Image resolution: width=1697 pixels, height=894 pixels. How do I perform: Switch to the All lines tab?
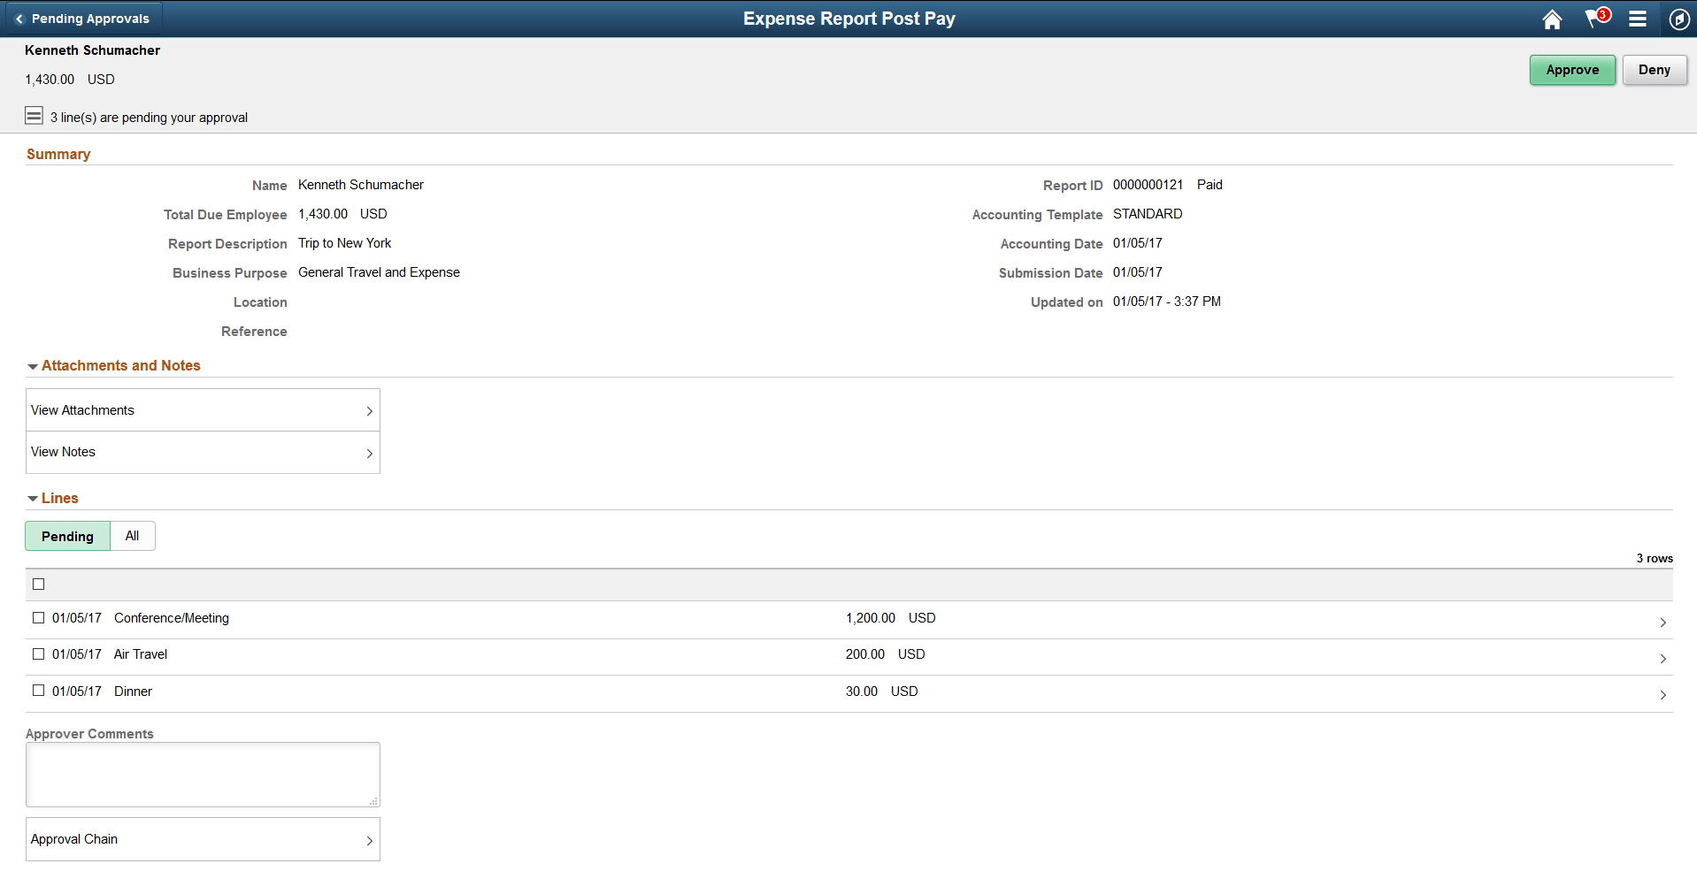(132, 535)
